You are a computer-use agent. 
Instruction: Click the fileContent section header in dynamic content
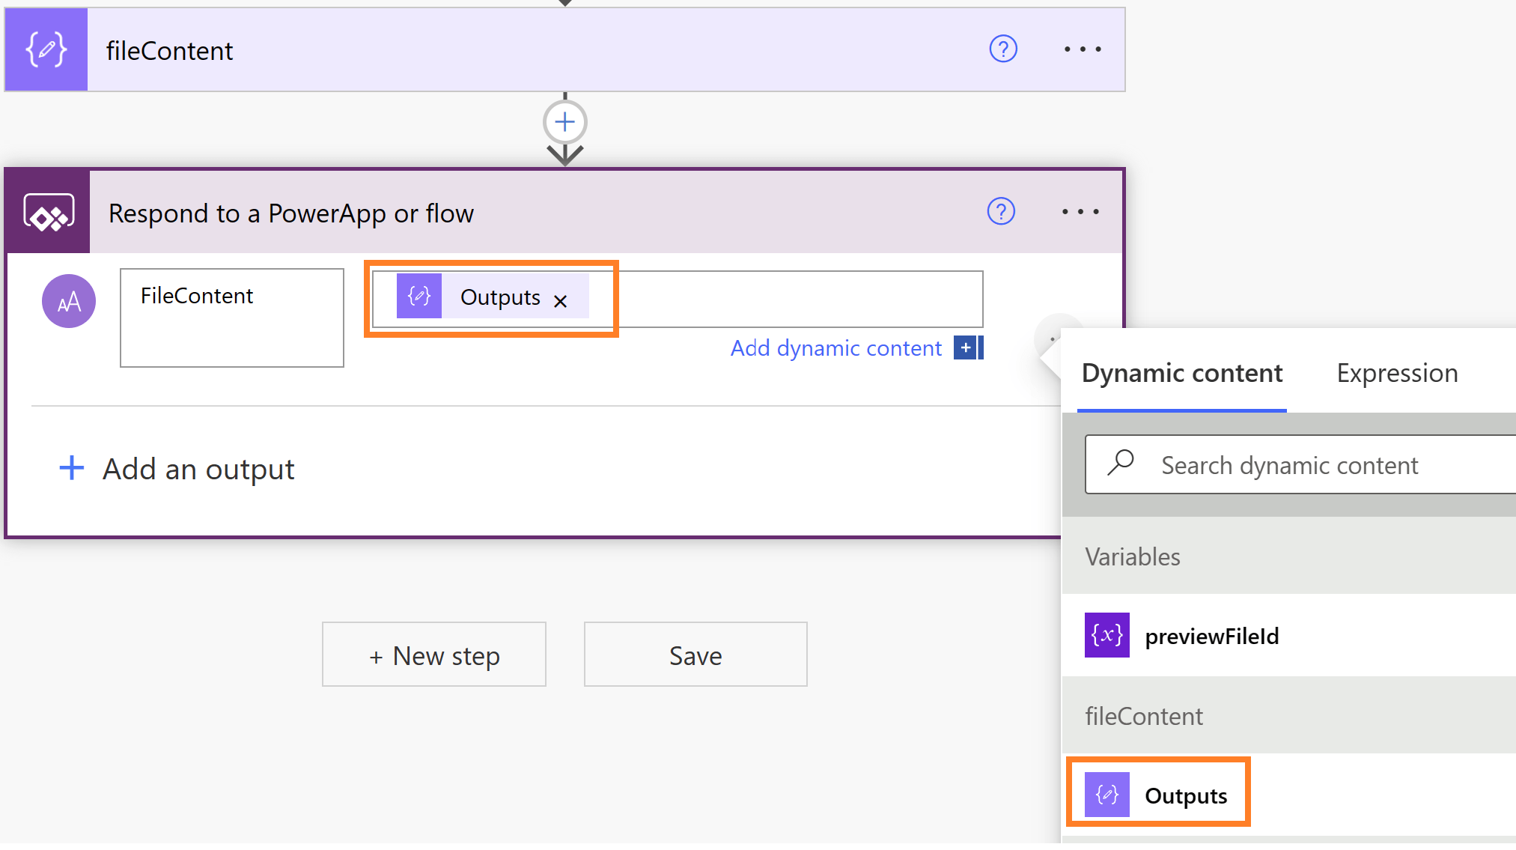1289,716
